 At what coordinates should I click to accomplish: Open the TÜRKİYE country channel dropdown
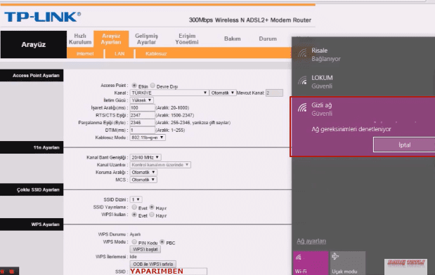tap(169, 93)
